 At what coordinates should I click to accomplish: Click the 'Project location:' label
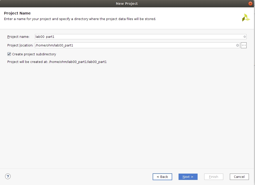coord(20,45)
